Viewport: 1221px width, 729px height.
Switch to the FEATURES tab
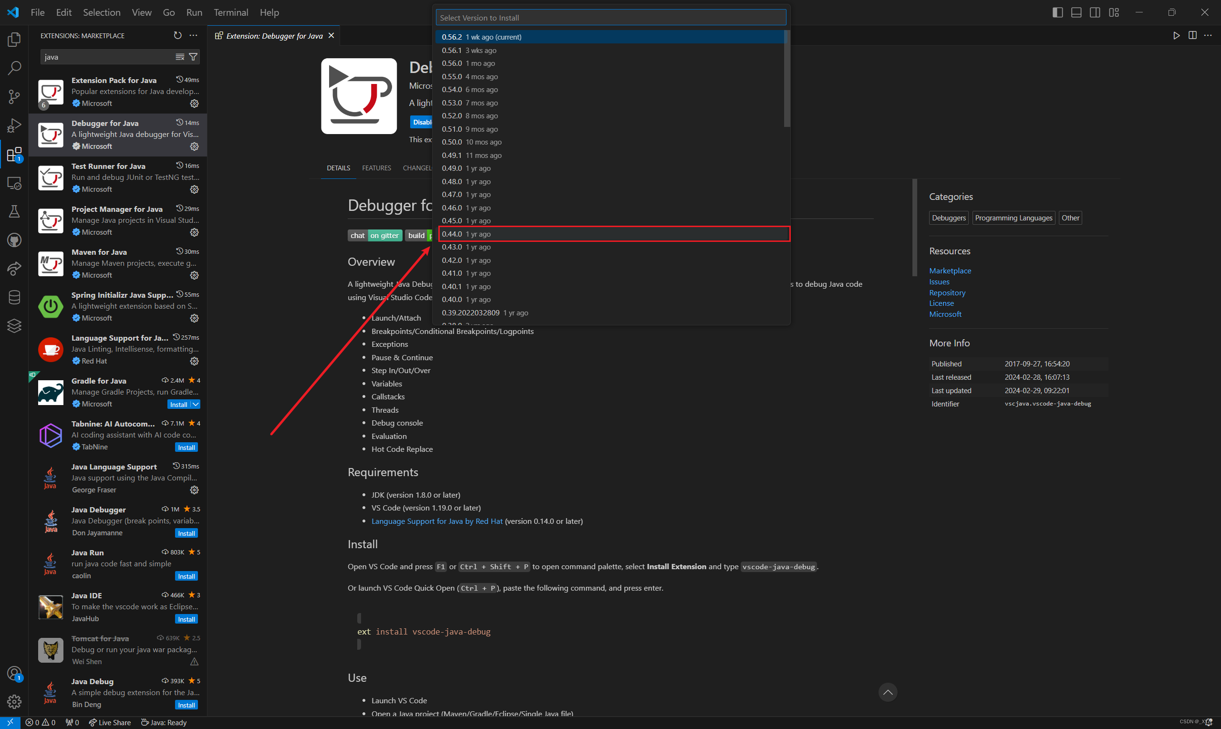[x=377, y=168]
